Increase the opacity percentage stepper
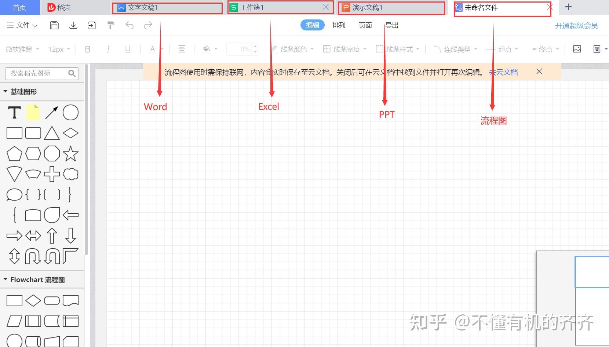 pyautogui.click(x=255, y=46)
